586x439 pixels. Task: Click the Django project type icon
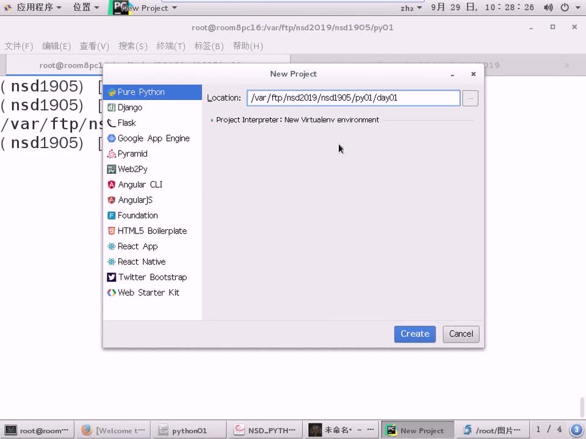coord(111,107)
